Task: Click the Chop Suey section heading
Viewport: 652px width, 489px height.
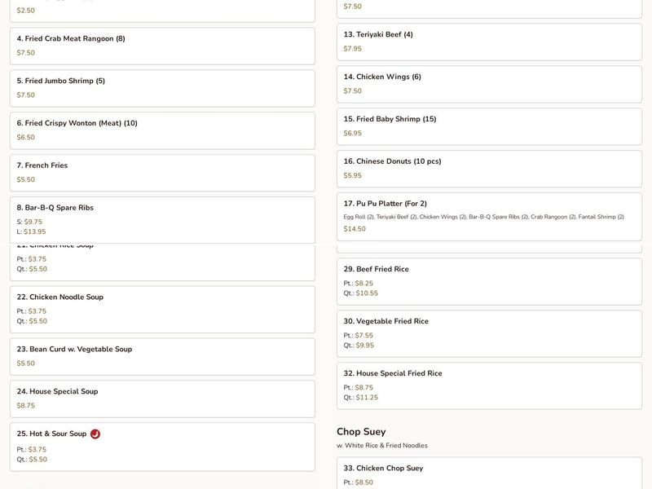Action: [361, 432]
